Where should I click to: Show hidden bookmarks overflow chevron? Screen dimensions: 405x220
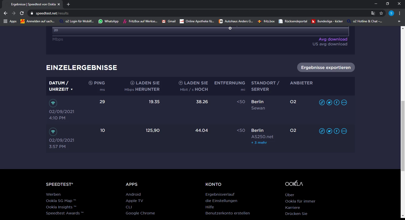[399, 21]
